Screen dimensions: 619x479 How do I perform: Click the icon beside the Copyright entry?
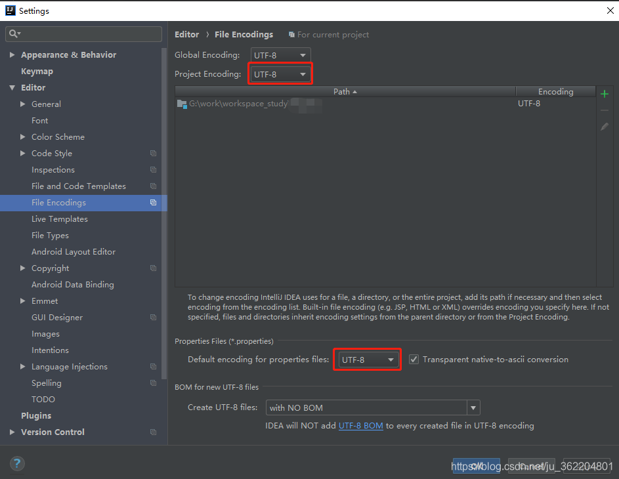pyautogui.click(x=153, y=268)
